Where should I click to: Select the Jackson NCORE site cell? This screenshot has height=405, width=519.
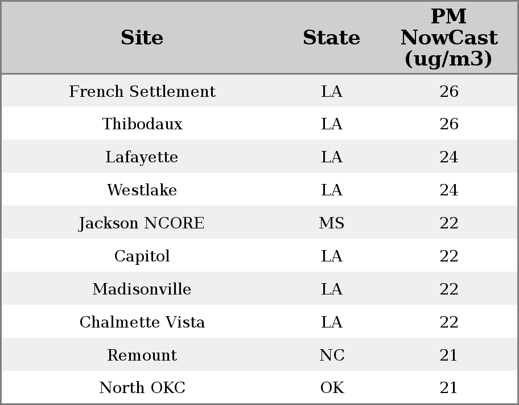tap(142, 223)
